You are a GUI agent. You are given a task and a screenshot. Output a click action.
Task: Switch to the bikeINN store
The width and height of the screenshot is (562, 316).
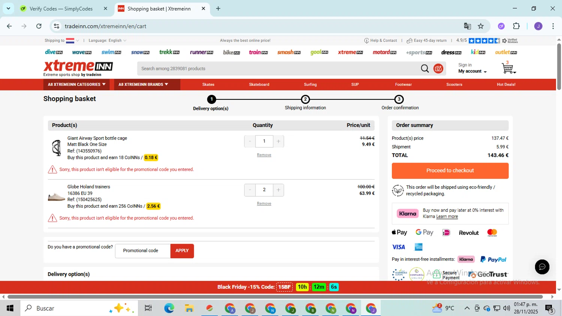[x=232, y=52]
